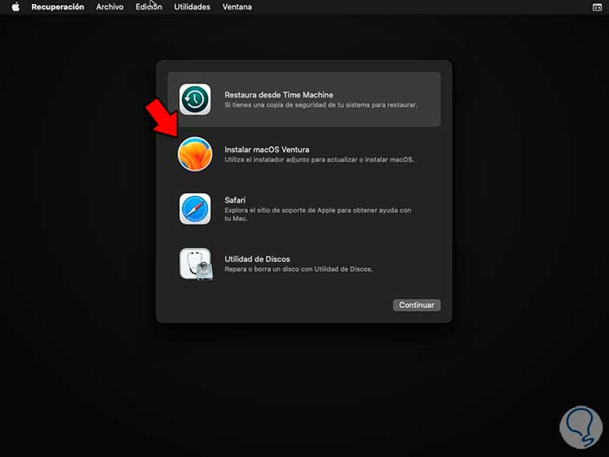This screenshot has height=457, width=609.
Task: Select "Utilidad de Discos" title
Action: (x=258, y=259)
